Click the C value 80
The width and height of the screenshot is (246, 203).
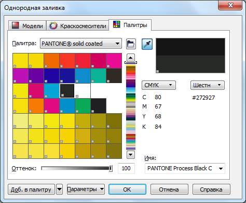(x=158, y=97)
